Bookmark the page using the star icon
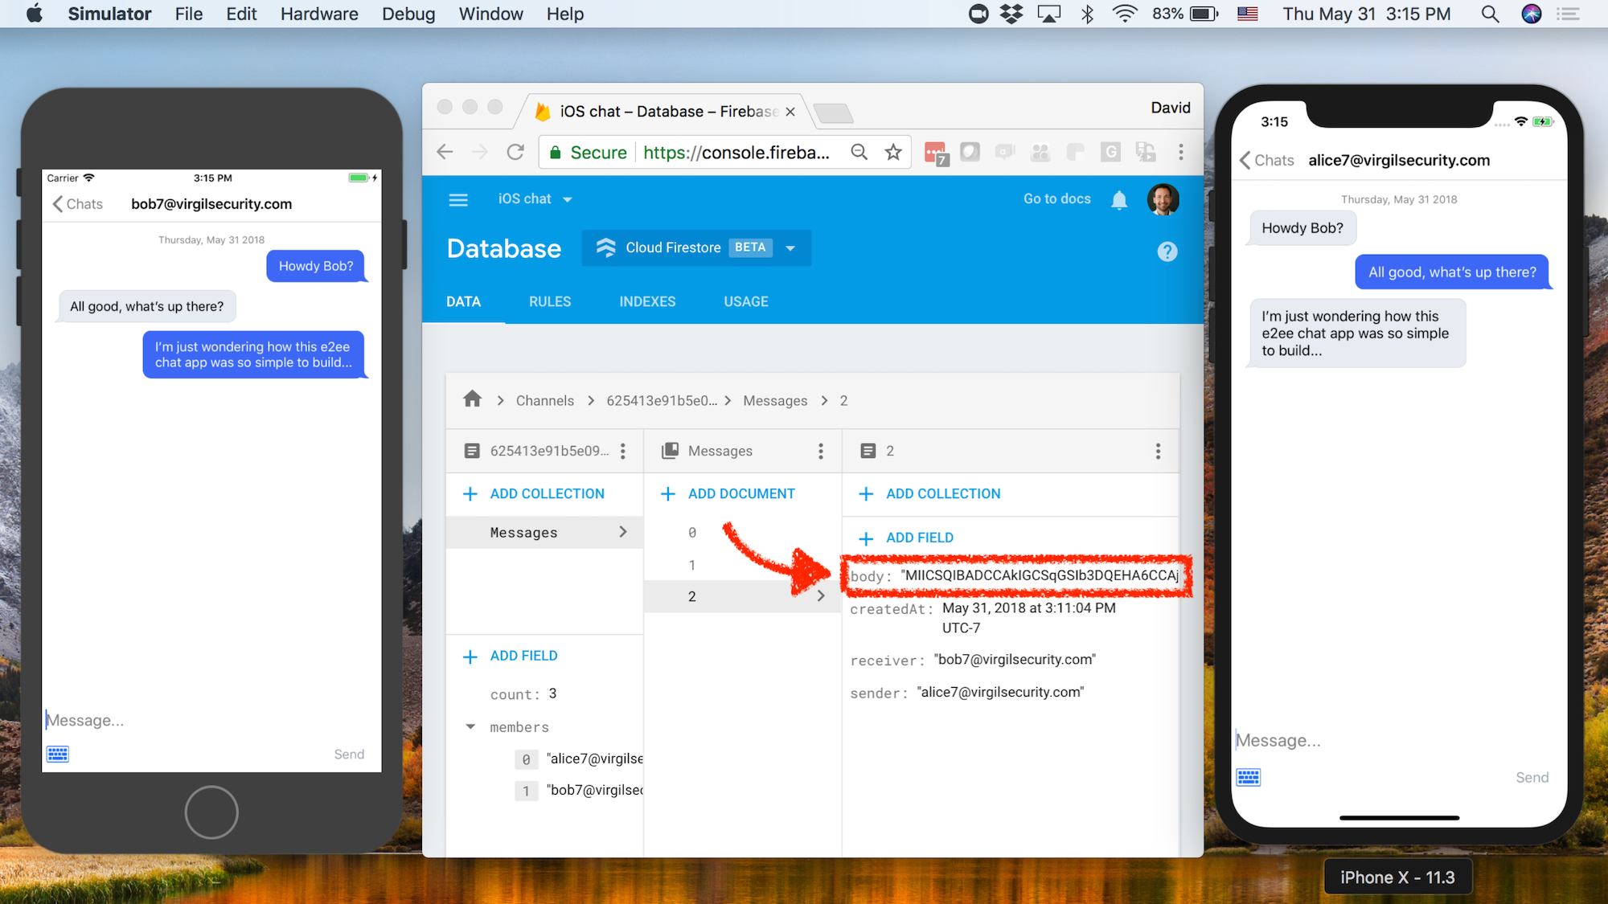 click(x=892, y=152)
